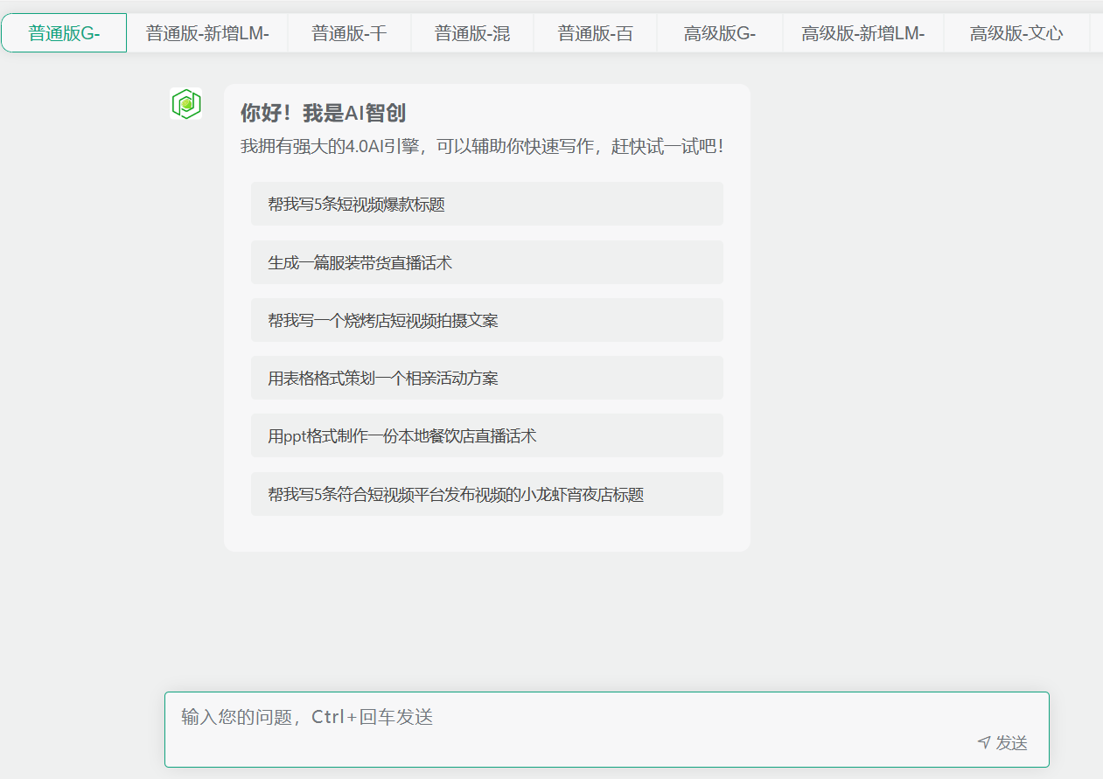
Task: Open the 普通版-新增LM- tab
Action: 207,33
